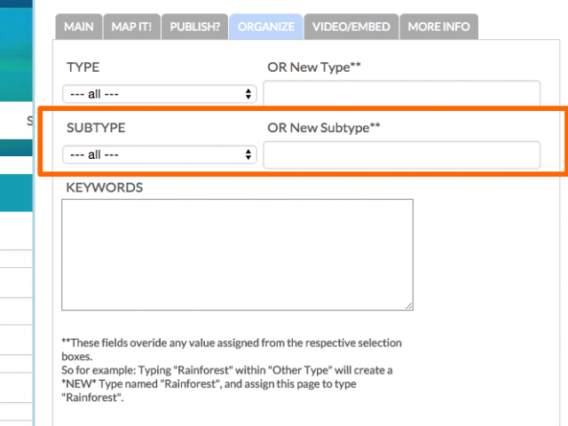Screen dimensions: 568x426
Task: Select the PUBLISH? tab
Action: tap(194, 27)
